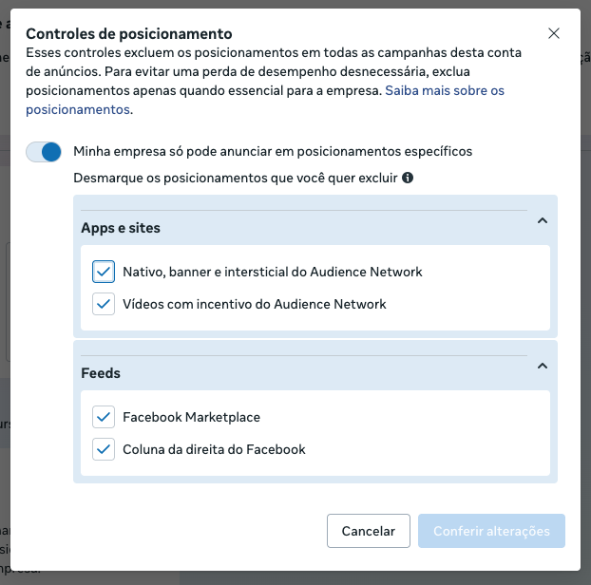Click the Conferir alterações button
The height and width of the screenshot is (585, 591).
click(x=491, y=531)
